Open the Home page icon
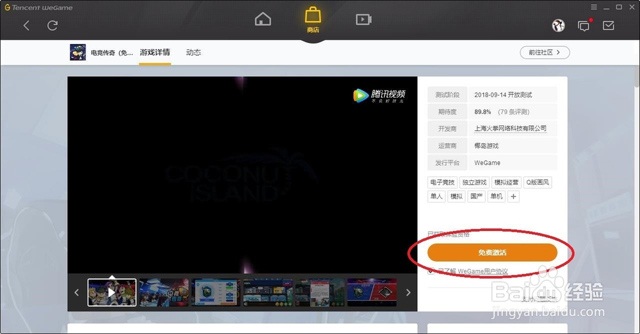The image size is (640, 334). (263, 19)
